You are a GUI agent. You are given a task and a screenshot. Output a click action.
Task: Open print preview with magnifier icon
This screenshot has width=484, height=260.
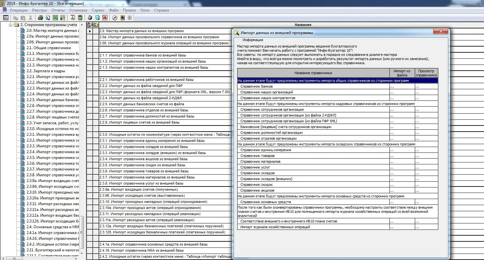coord(48,18)
